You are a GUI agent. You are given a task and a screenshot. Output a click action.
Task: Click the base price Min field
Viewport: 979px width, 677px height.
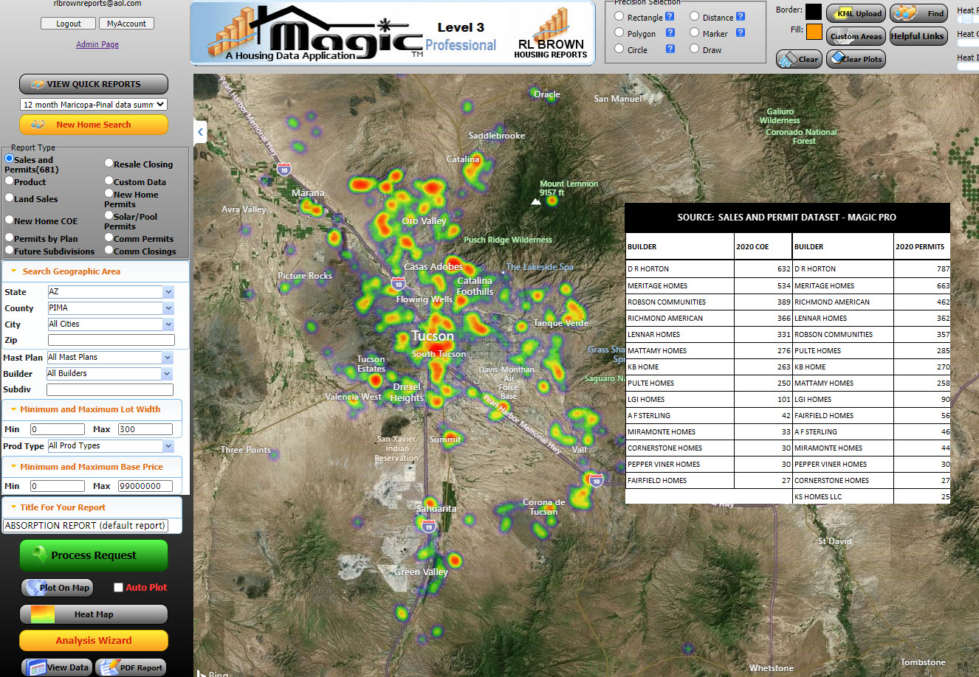[58, 486]
